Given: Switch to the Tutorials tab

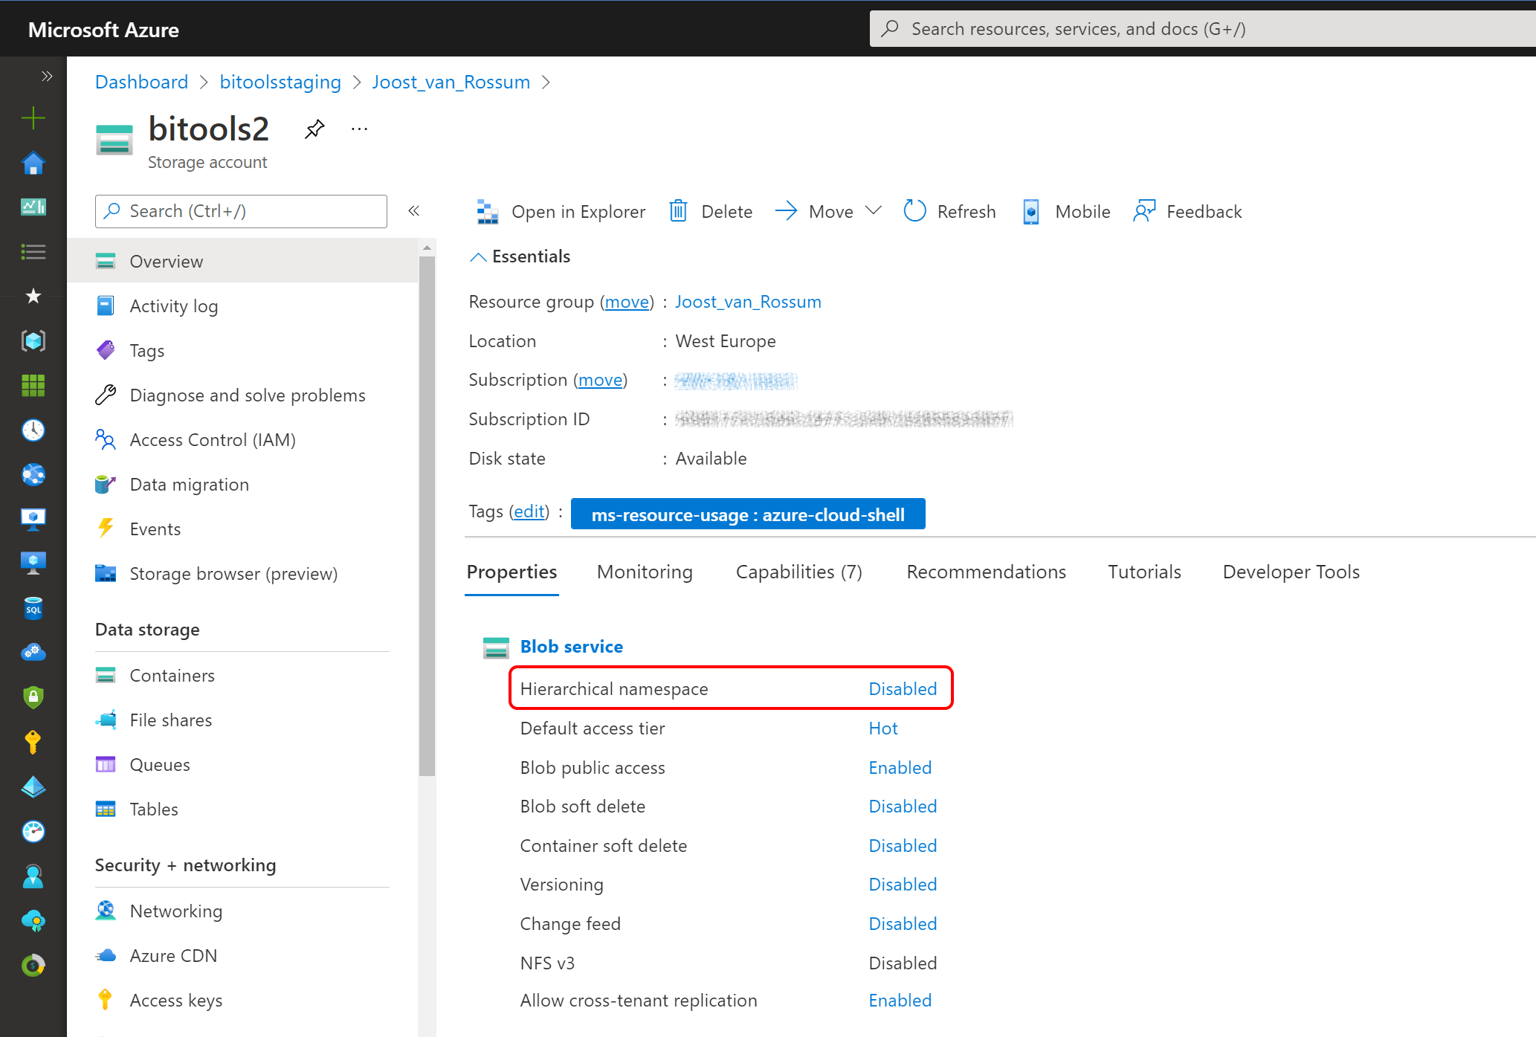Looking at the screenshot, I should click(x=1144, y=572).
